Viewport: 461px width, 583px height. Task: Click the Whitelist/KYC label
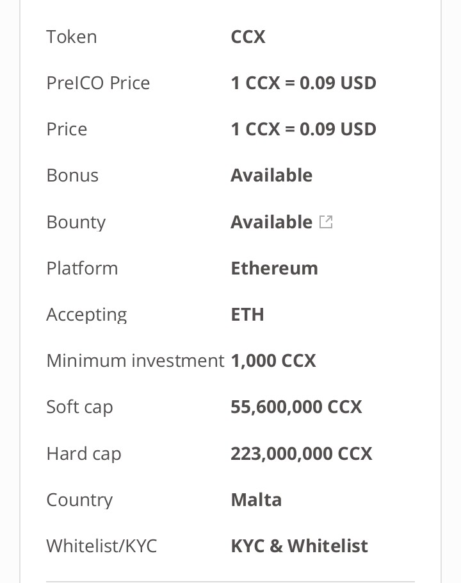[x=102, y=546]
